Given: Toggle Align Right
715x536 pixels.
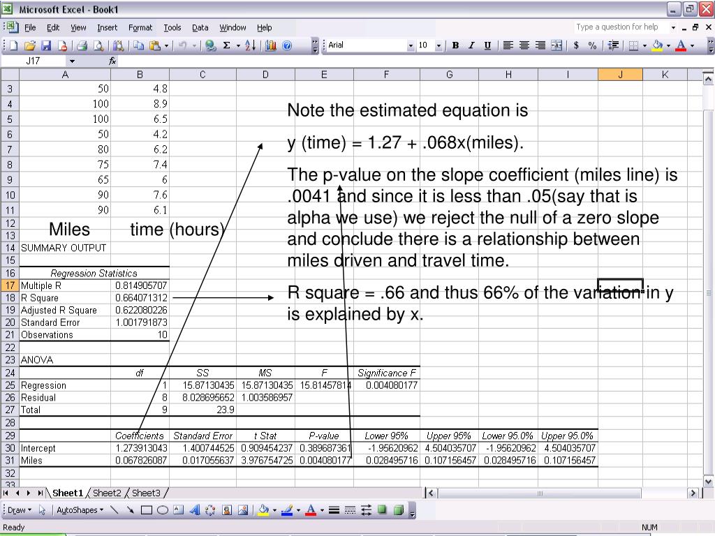Looking at the screenshot, I should click(540, 45).
